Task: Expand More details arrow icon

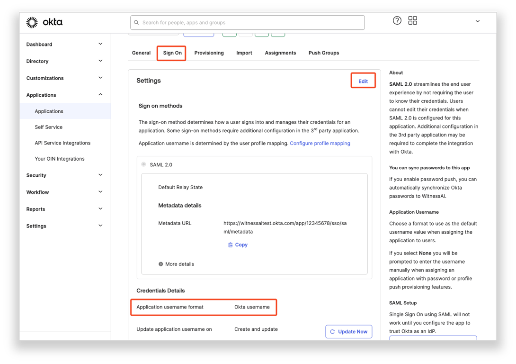Action: pyautogui.click(x=161, y=264)
